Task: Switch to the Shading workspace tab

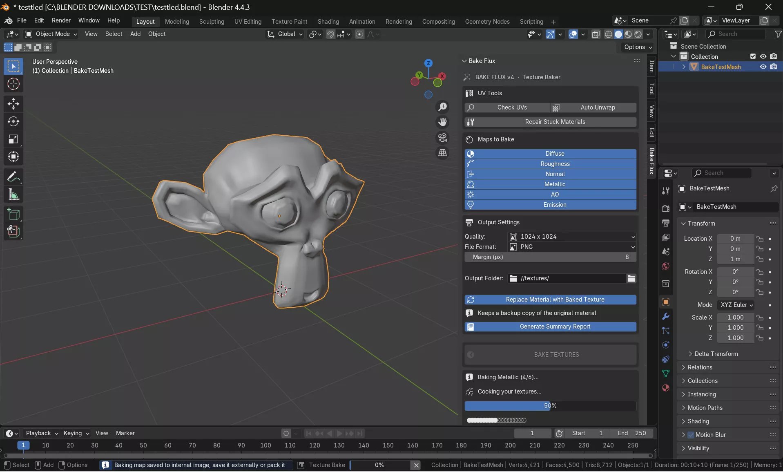Action: (328, 22)
